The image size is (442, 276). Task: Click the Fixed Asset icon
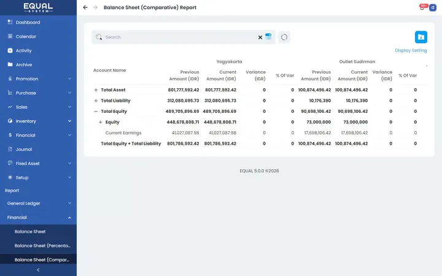coord(10,163)
